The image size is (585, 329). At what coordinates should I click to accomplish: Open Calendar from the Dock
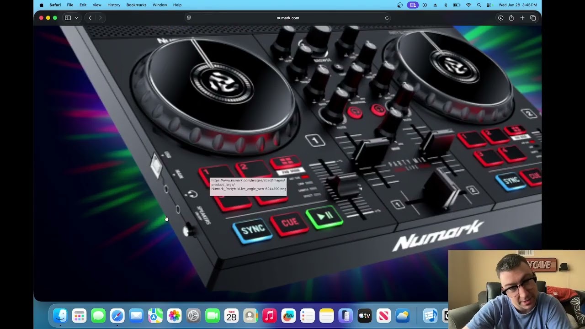coord(231,316)
